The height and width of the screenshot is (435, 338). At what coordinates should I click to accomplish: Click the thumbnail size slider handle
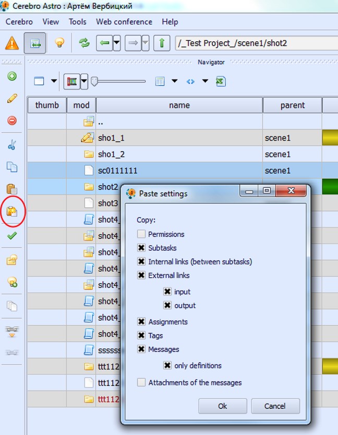94,81
